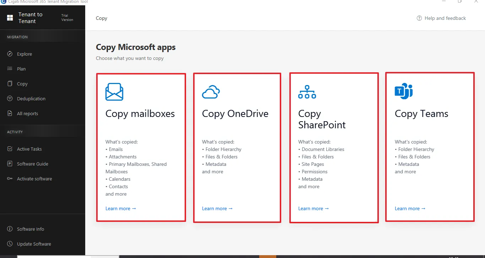
Task: Follow Learn more link under Copy Teams
Action: tap(410, 208)
